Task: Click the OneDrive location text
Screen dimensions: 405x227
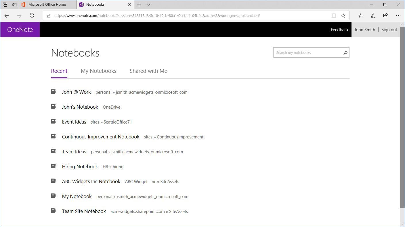Action: click(112, 107)
